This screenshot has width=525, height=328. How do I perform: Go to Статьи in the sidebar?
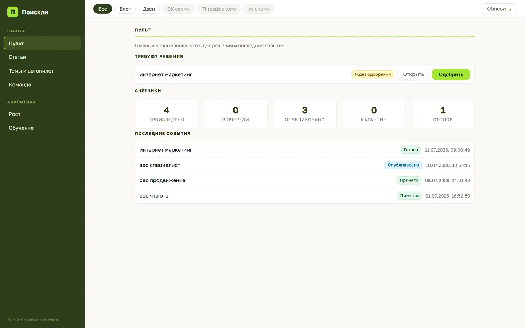pyautogui.click(x=42, y=57)
